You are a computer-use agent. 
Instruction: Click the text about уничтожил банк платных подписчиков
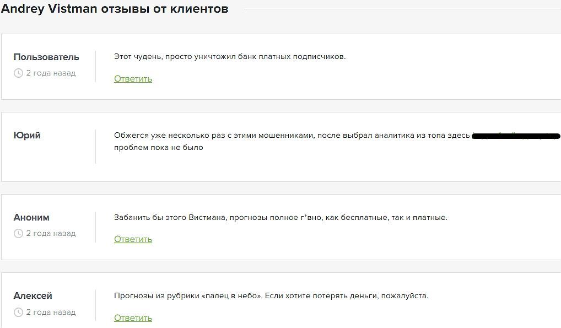[x=230, y=57]
